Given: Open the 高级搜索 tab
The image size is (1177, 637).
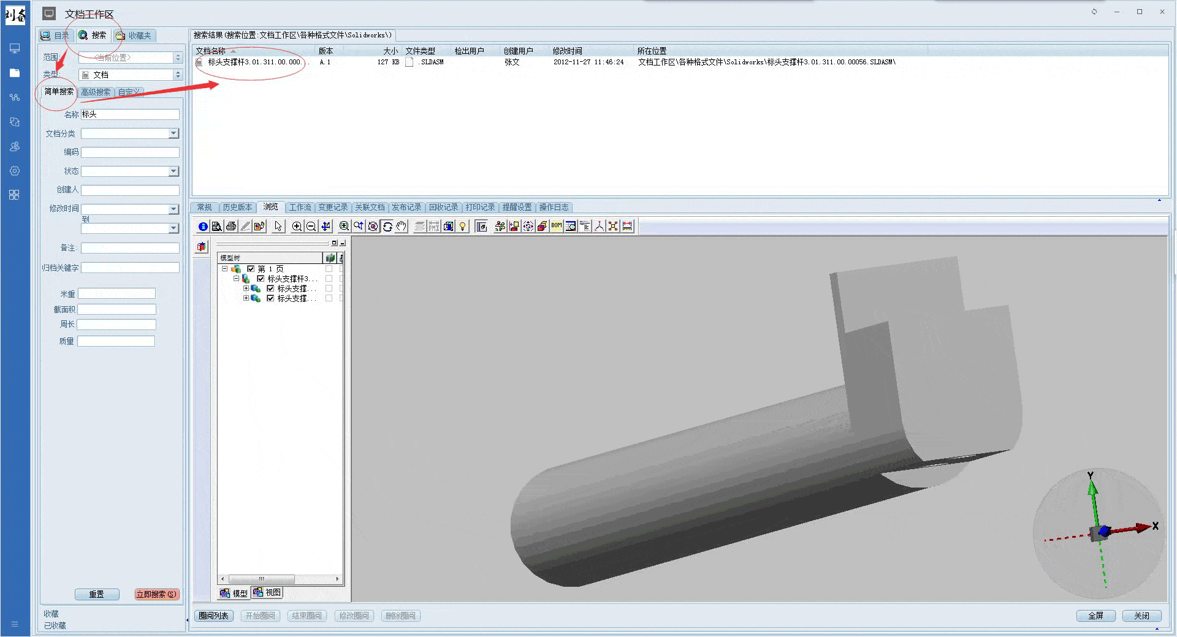Looking at the screenshot, I should [96, 92].
